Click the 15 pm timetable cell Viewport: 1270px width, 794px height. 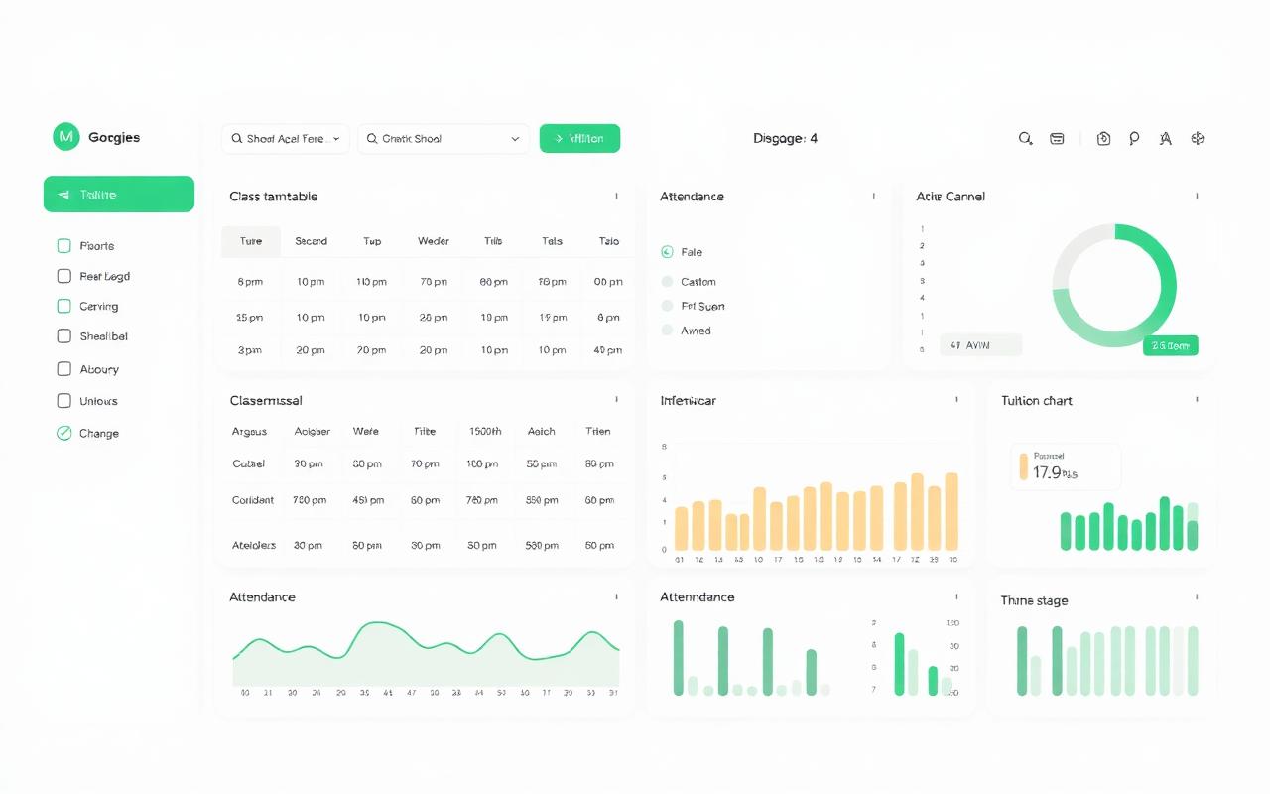click(x=250, y=318)
